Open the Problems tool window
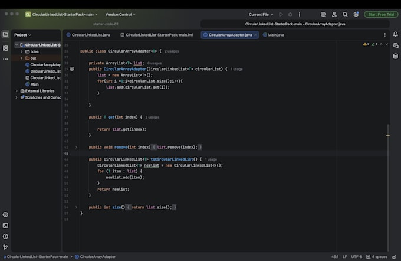This screenshot has height=261, width=401. [5, 236]
